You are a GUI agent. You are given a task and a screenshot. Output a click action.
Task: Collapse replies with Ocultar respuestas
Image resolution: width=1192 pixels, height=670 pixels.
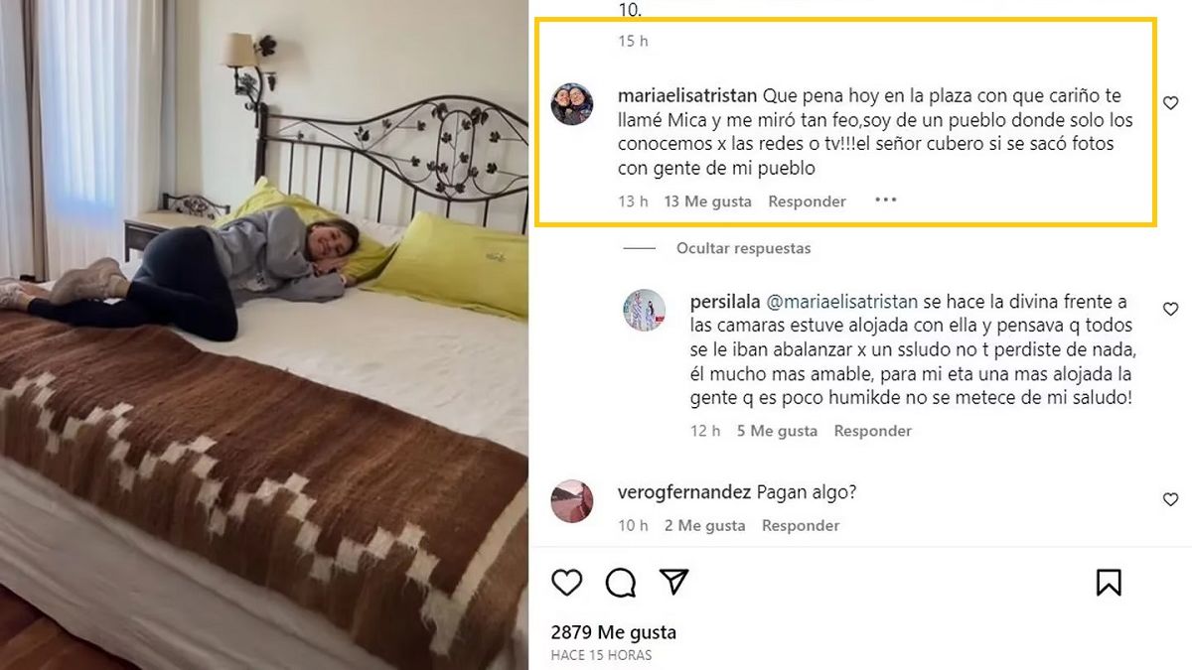(x=744, y=248)
